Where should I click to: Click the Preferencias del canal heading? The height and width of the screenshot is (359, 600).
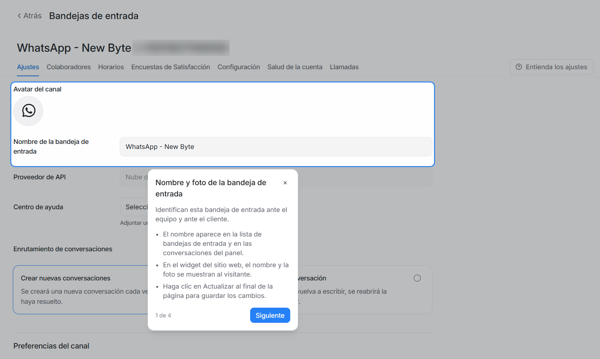click(x=51, y=346)
